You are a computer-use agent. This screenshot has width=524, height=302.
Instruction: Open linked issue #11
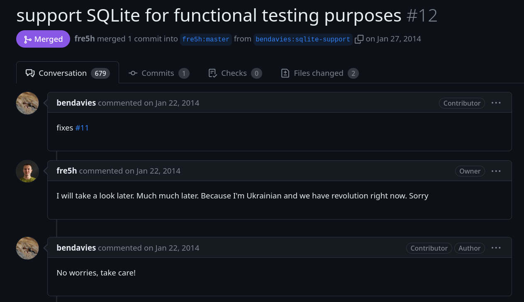[82, 128]
